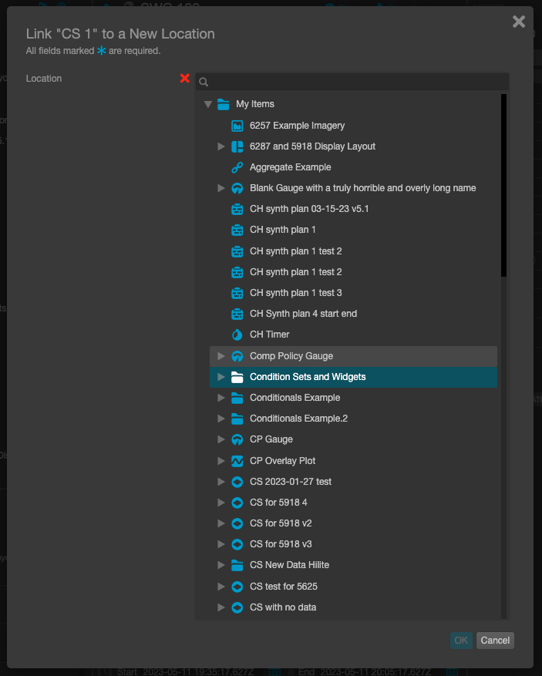
Task: Select the CH synth plan 1 plan icon
Action: (x=237, y=230)
